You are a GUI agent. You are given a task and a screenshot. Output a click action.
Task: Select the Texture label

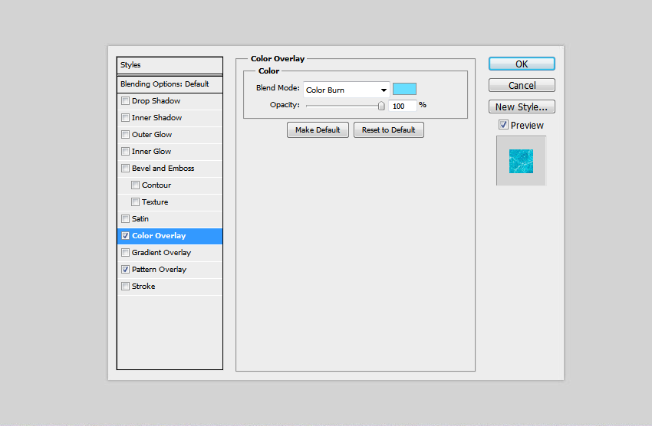coord(155,202)
